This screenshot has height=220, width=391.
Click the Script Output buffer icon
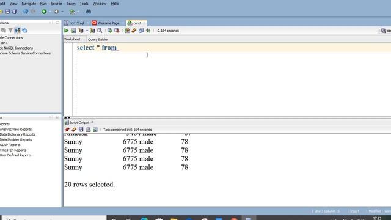[95, 130]
